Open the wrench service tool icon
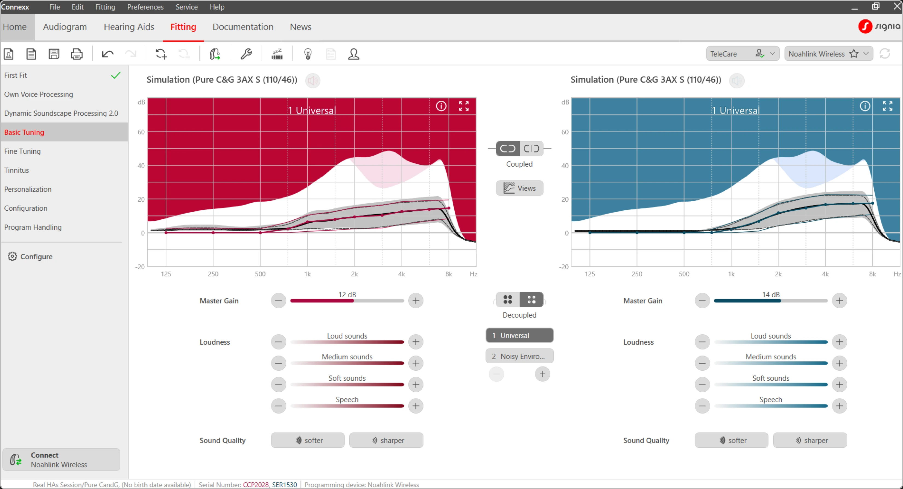The height and width of the screenshot is (489, 903). click(x=246, y=54)
